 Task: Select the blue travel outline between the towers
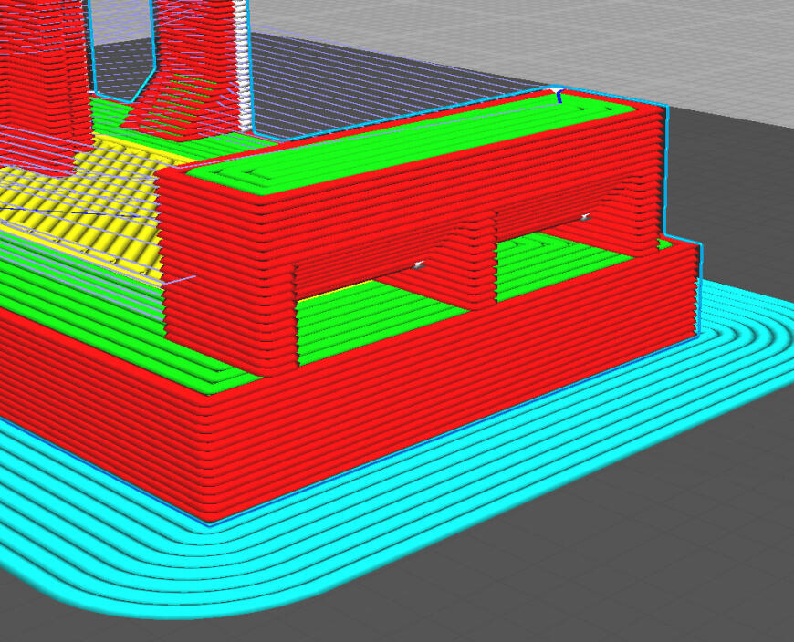(123, 50)
